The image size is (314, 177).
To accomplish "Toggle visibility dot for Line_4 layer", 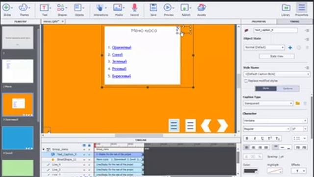I will pyautogui.click(x=84, y=165).
